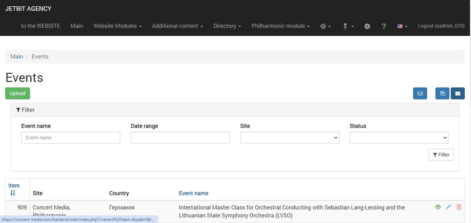Click the green Upload button
Viewport: 471px width, 223px height.
pyautogui.click(x=18, y=94)
